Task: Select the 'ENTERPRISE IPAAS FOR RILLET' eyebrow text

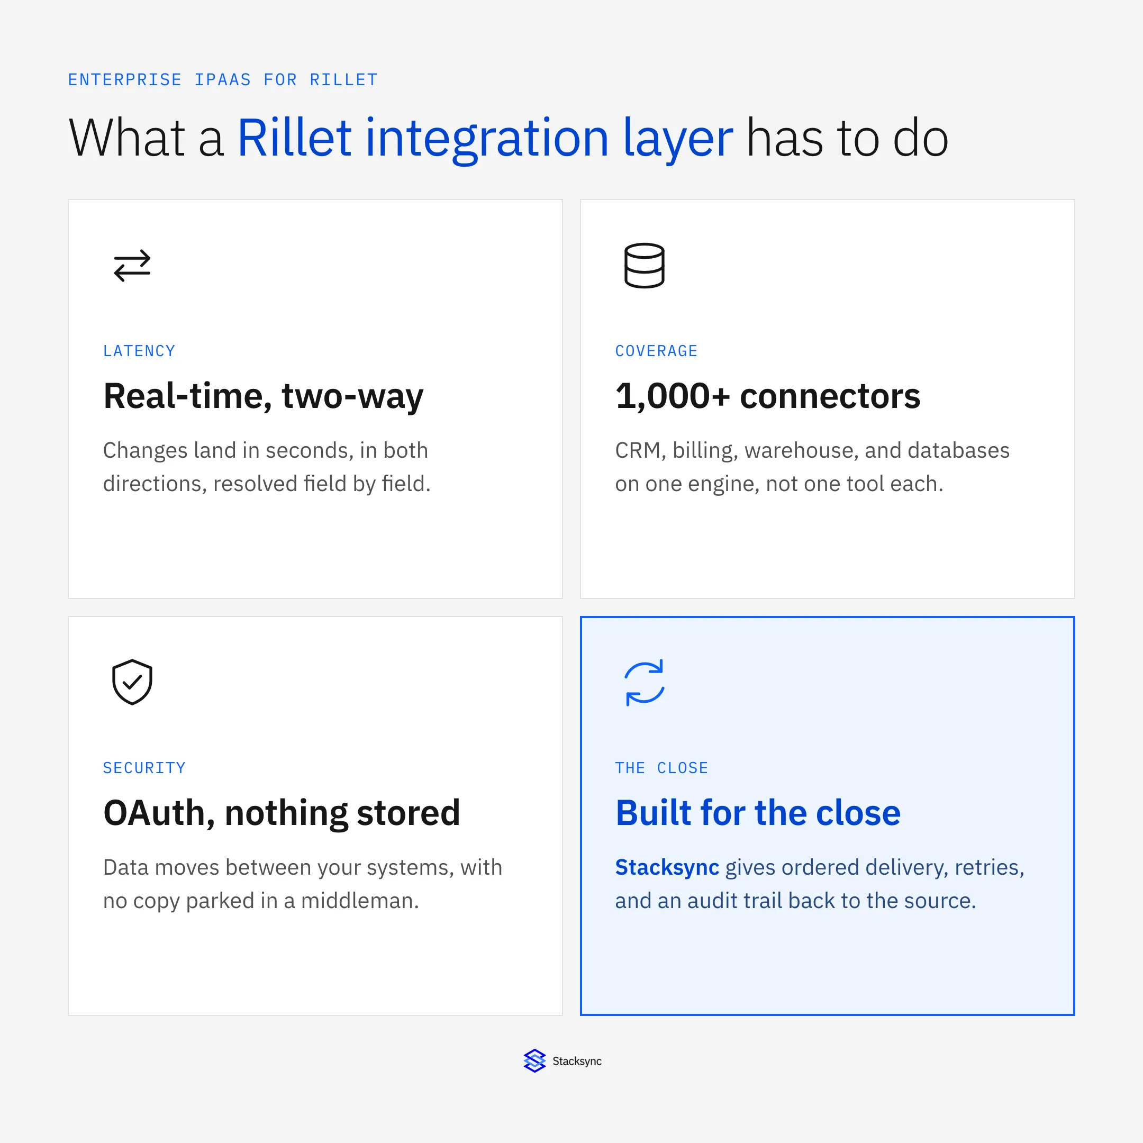Action: 222,80
